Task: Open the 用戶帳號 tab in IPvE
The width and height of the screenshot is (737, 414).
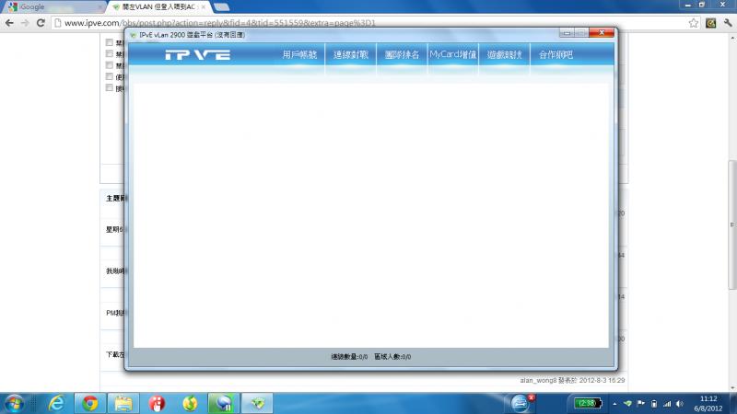Action: click(x=299, y=55)
